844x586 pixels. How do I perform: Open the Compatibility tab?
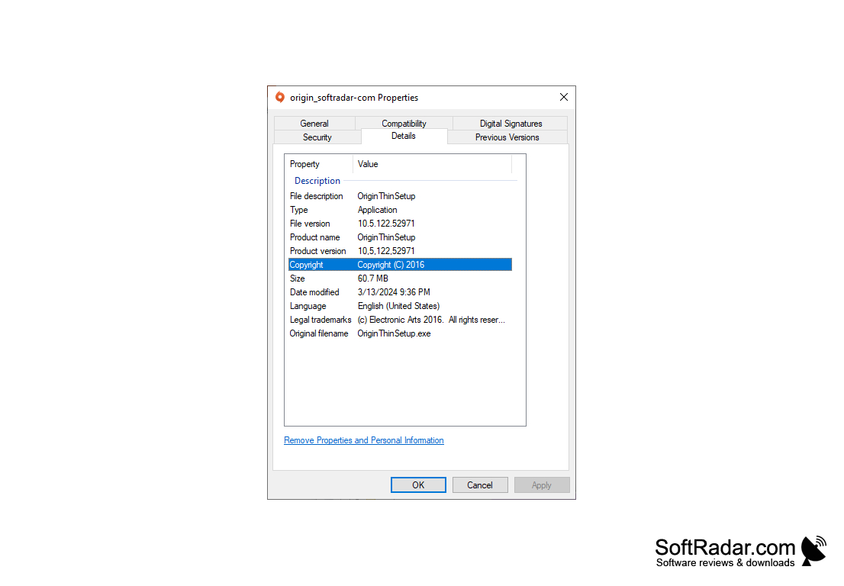tap(404, 123)
